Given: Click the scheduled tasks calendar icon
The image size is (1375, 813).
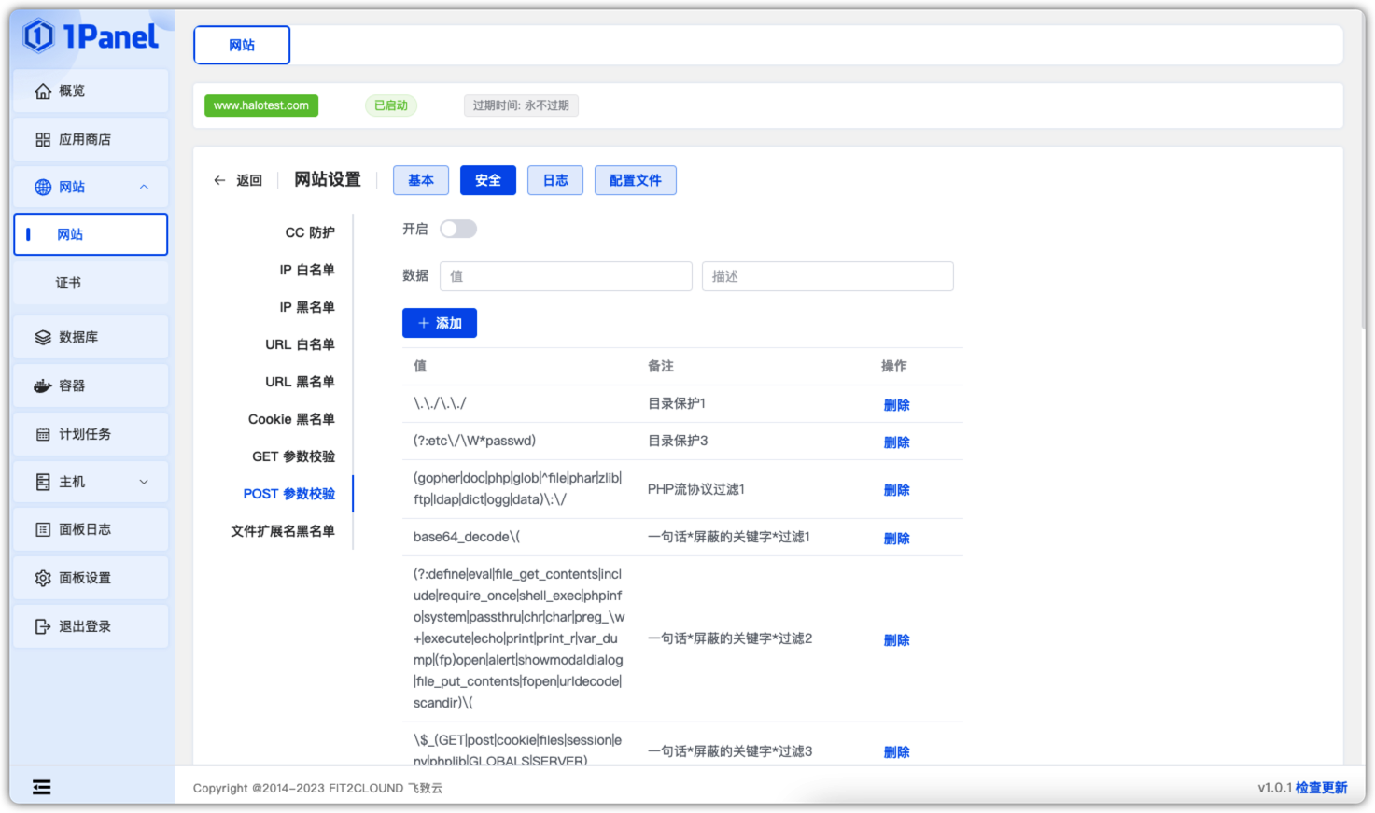Looking at the screenshot, I should click(x=43, y=434).
